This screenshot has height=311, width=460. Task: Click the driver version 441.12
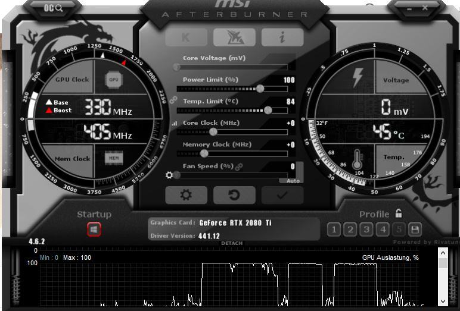pos(209,236)
